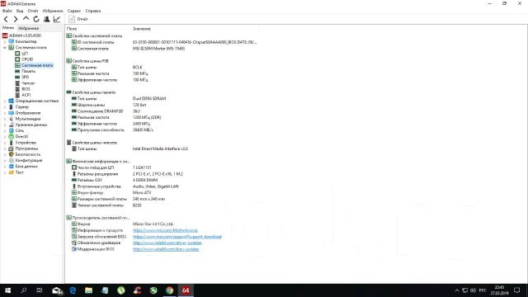Select Программы in the tree
Screen dimensions: 528x297
click(26, 148)
